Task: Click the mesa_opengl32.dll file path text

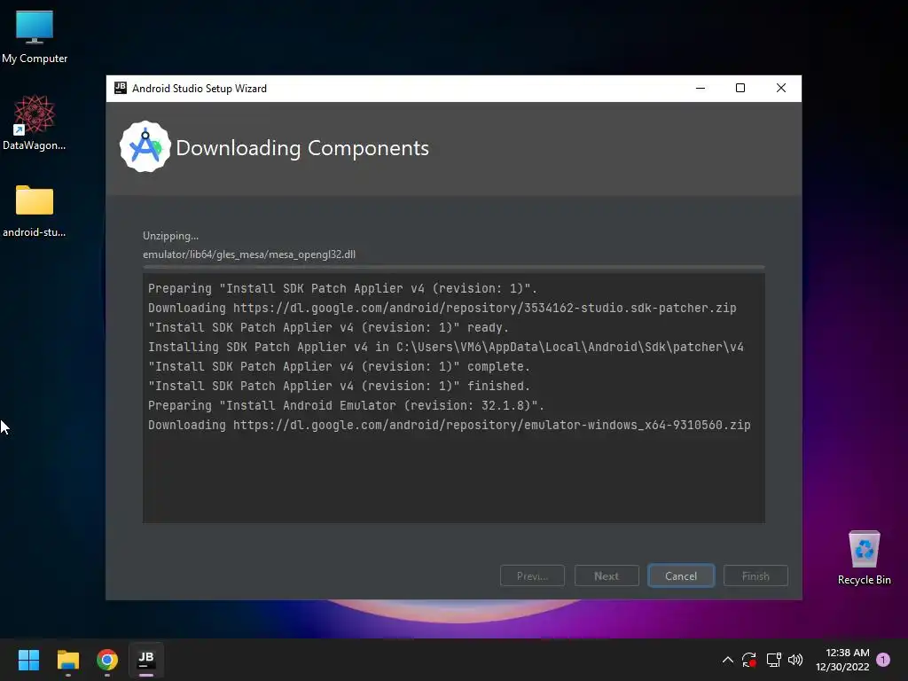Action: [x=249, y=254]
